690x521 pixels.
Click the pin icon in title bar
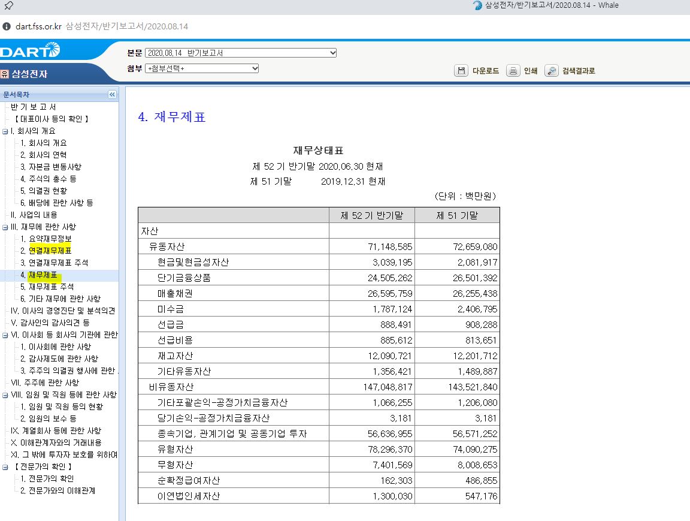point(8,6)
